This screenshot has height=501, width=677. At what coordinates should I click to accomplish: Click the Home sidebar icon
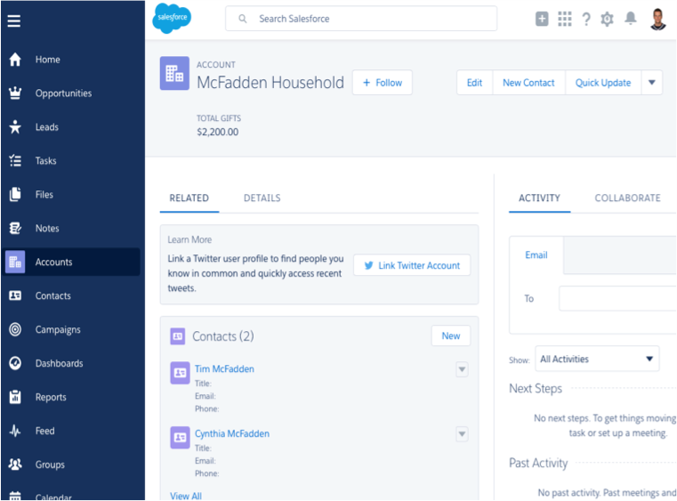15,59
